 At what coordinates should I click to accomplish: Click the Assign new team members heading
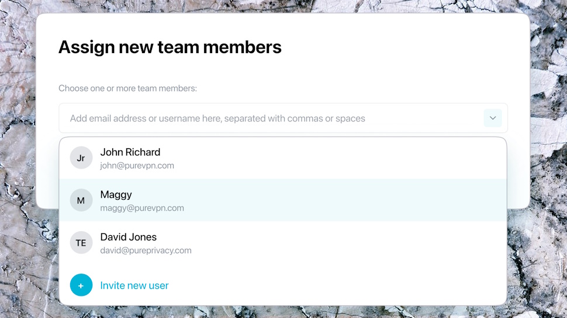[x=170, y=47]
